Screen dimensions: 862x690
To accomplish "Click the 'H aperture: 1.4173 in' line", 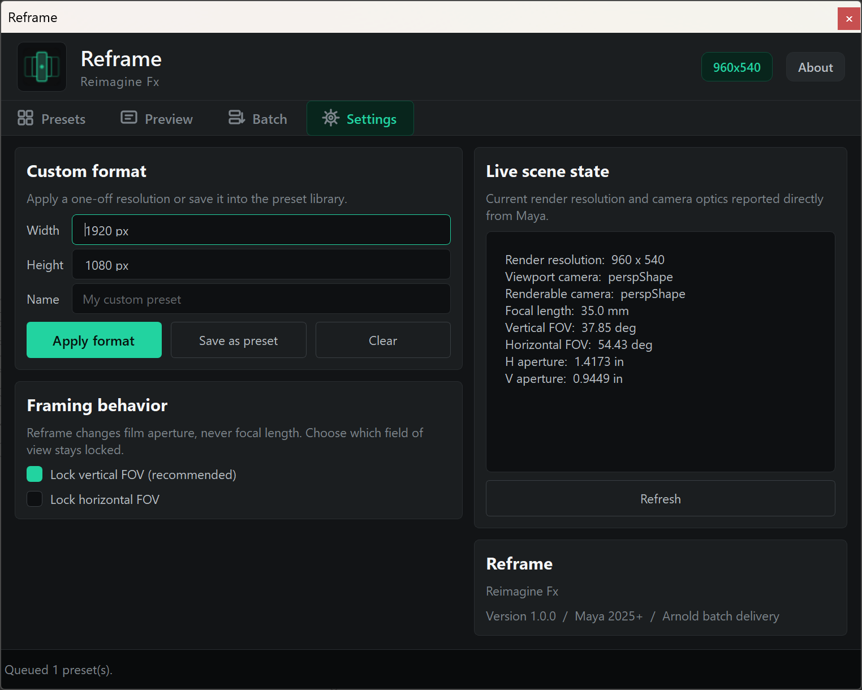I will coord(564,361).
